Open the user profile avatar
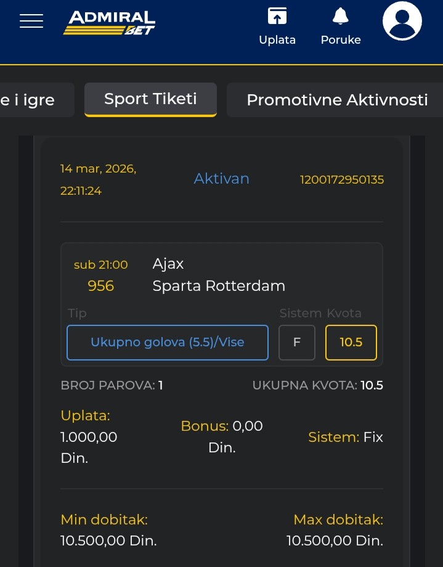 point(402,22)
